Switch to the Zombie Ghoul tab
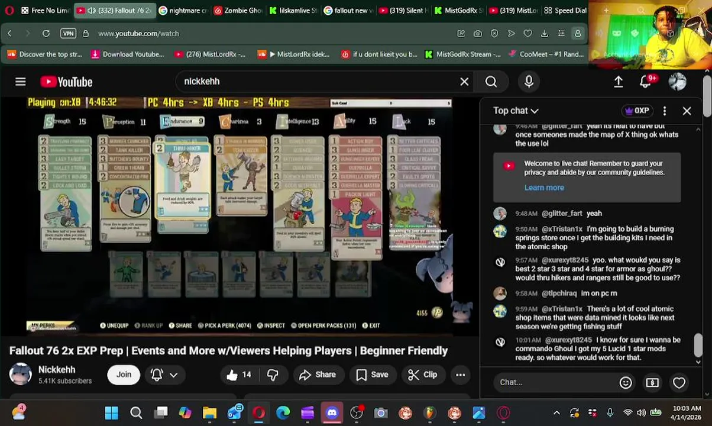This screenshot has height=426, width=712. (x=238, y=10)
